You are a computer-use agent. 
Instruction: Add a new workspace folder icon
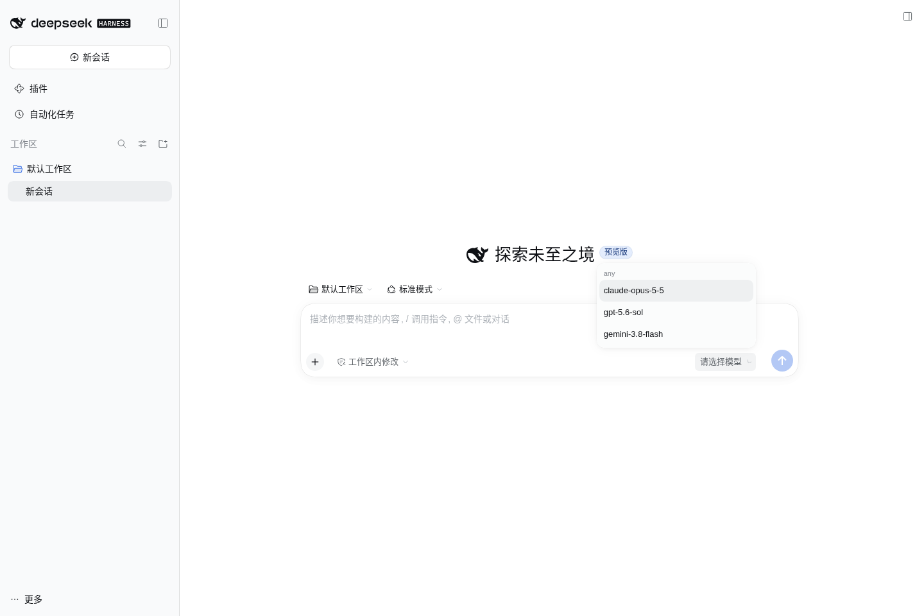coord(163,144)
